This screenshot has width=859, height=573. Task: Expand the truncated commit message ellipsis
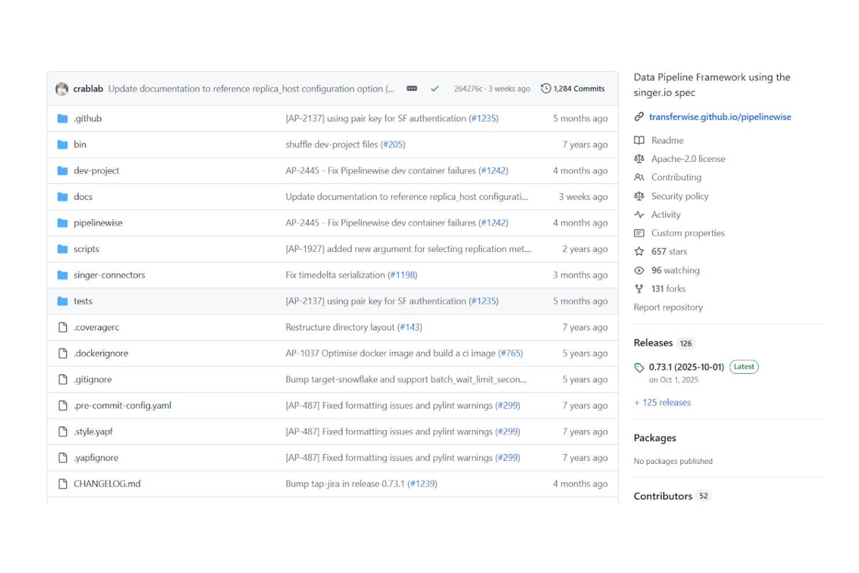[412, 88]
